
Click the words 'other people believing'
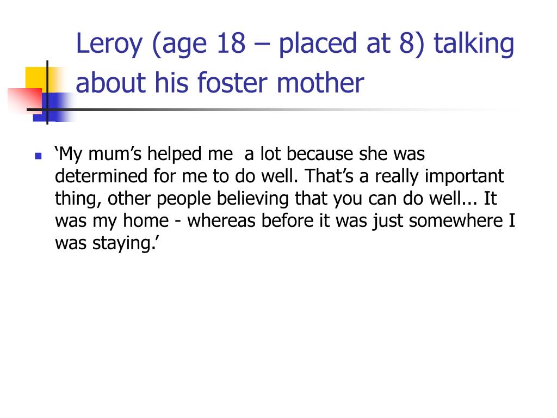click(x=199, y=199)
